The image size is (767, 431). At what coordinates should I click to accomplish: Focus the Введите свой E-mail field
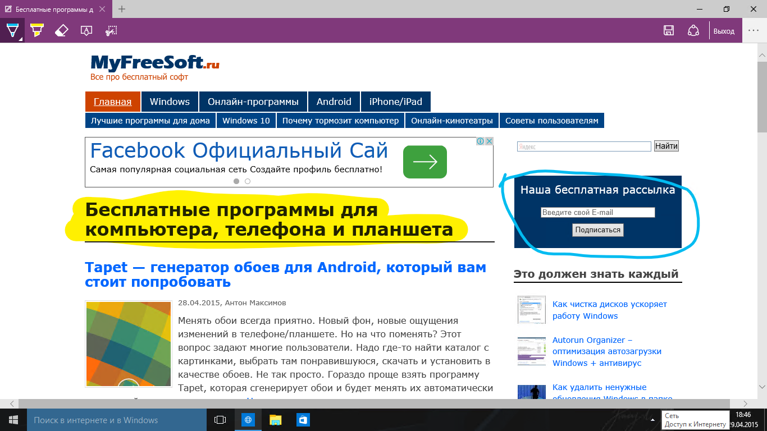pyautogui.click(x=598, y=213)
